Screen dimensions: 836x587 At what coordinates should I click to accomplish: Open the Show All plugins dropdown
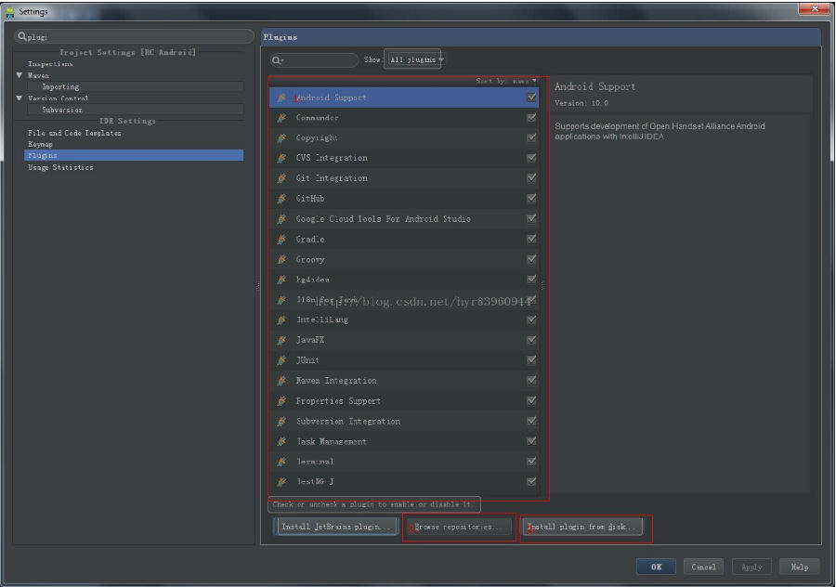coord(415,59)
